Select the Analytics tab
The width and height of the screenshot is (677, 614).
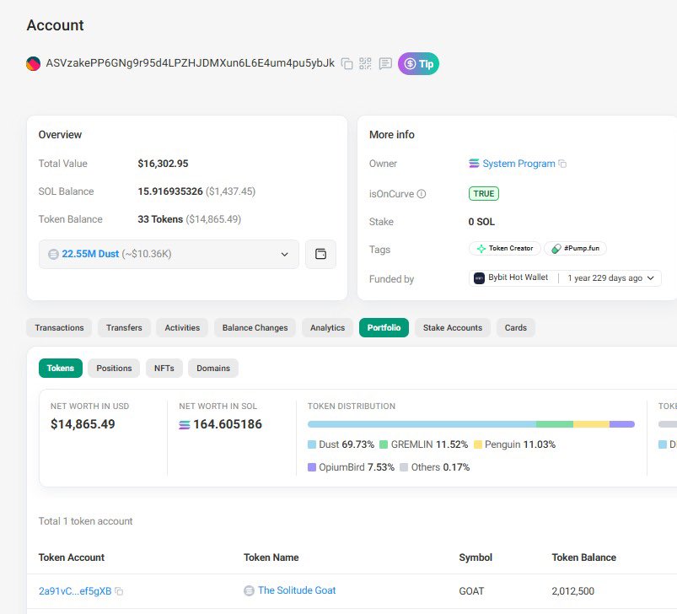[327, 328]
